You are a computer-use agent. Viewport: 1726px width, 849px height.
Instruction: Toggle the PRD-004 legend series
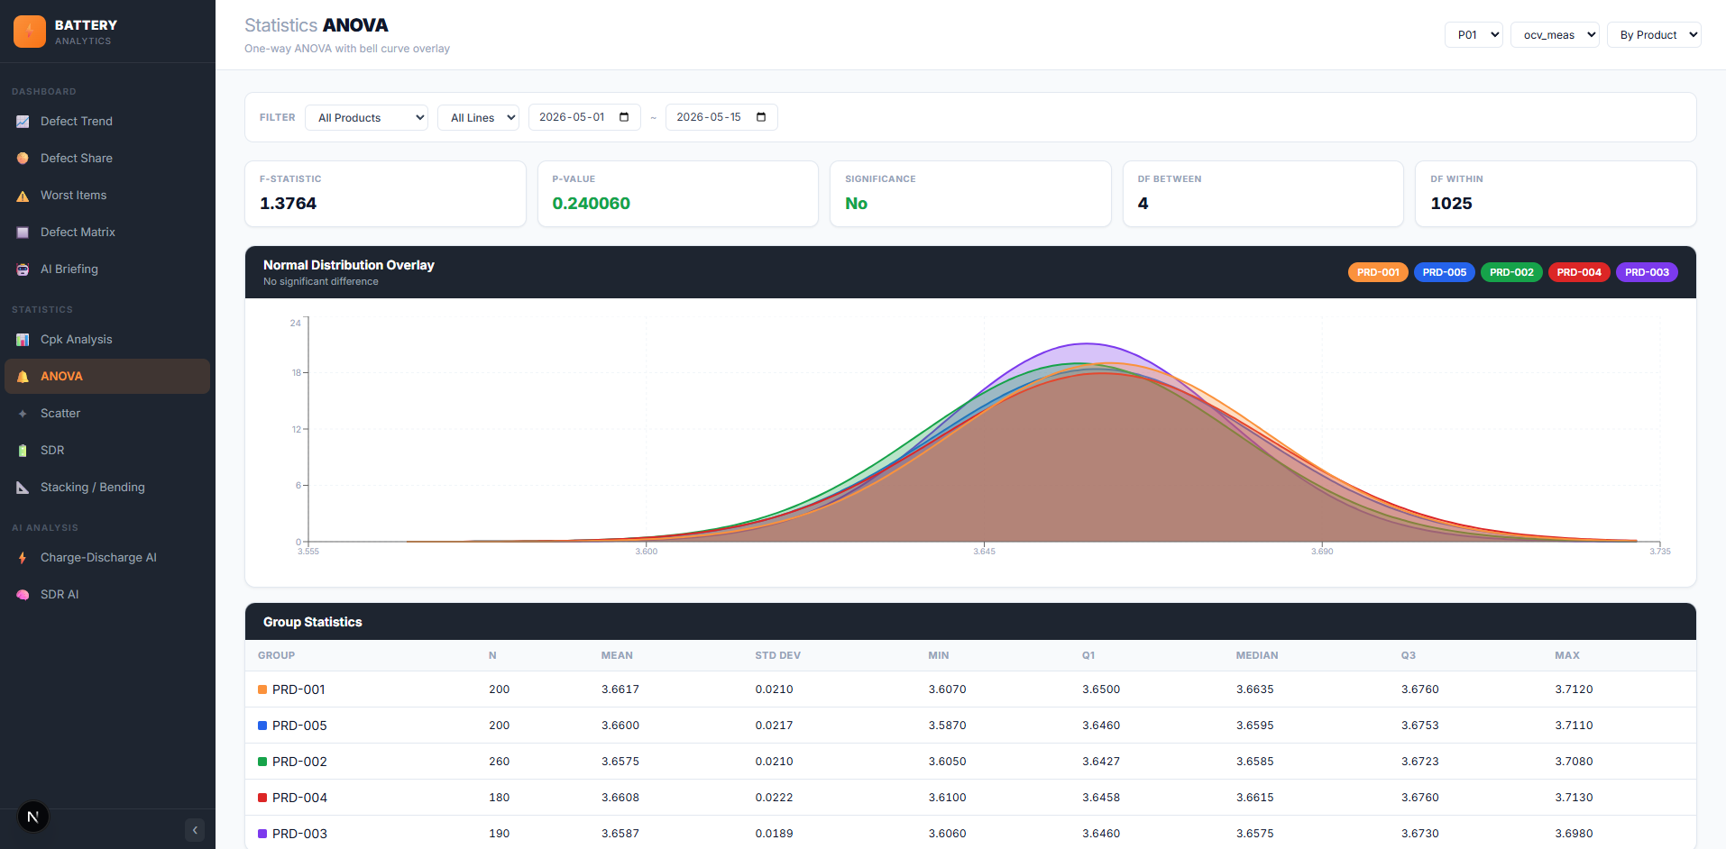coord(1579,272)
